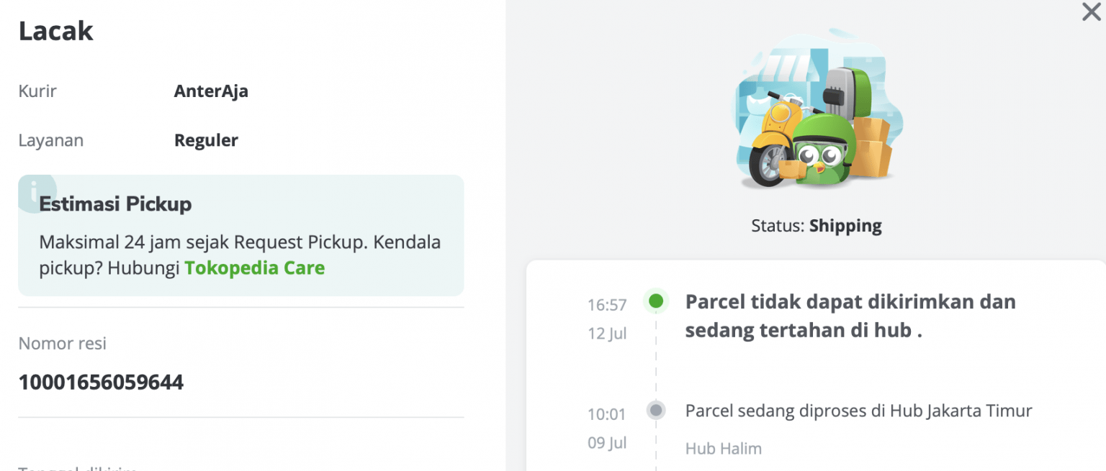This screenshot has height=471, width=1106.
Task: Click the gray timeline dot for the 09 Jul event
Action: pos(655,410)
